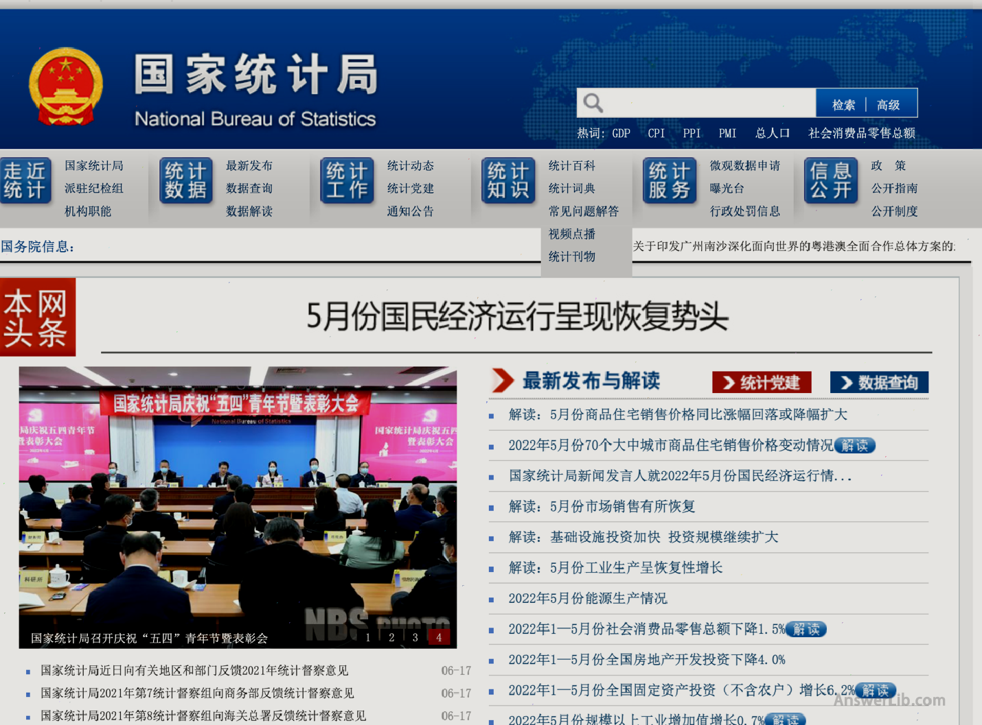Viewport: 982px width, 725px height.
Task: Click the 统计党建 red button
Action: coord(762,382)
